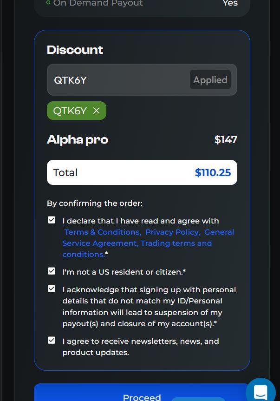Click the Discount section heading

point(75,50)
